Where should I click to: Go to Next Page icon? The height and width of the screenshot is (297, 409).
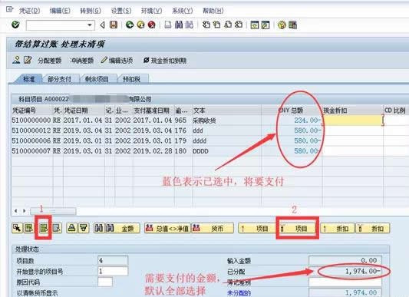pyautogui.click(x=228, y=25)
